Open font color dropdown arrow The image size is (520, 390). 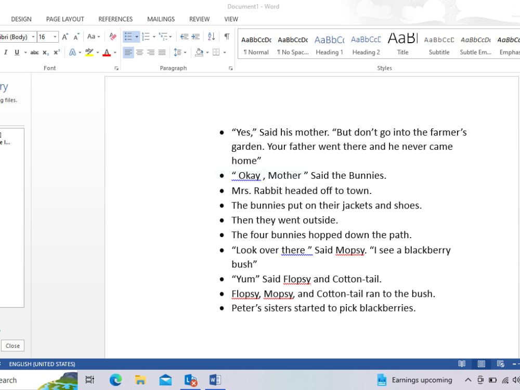click(x=115, y=53)
